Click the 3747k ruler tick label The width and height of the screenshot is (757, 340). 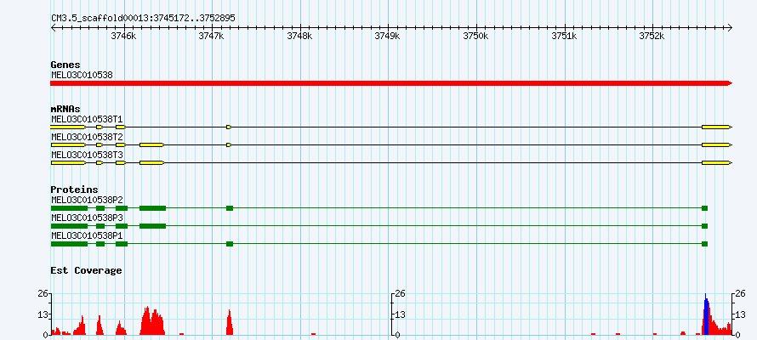[x=212, y=37]
